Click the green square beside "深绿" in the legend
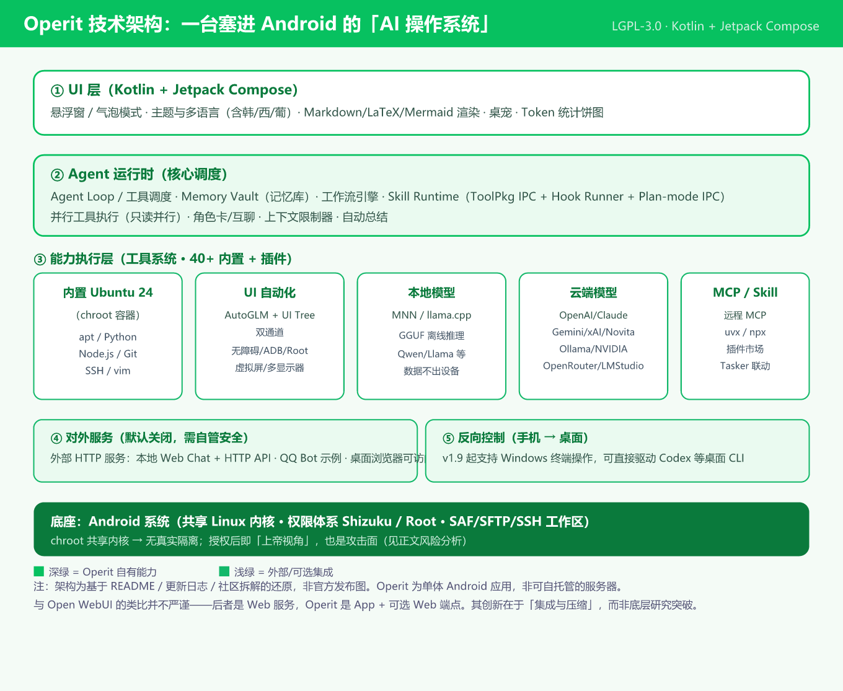 (x=38, y=571)
